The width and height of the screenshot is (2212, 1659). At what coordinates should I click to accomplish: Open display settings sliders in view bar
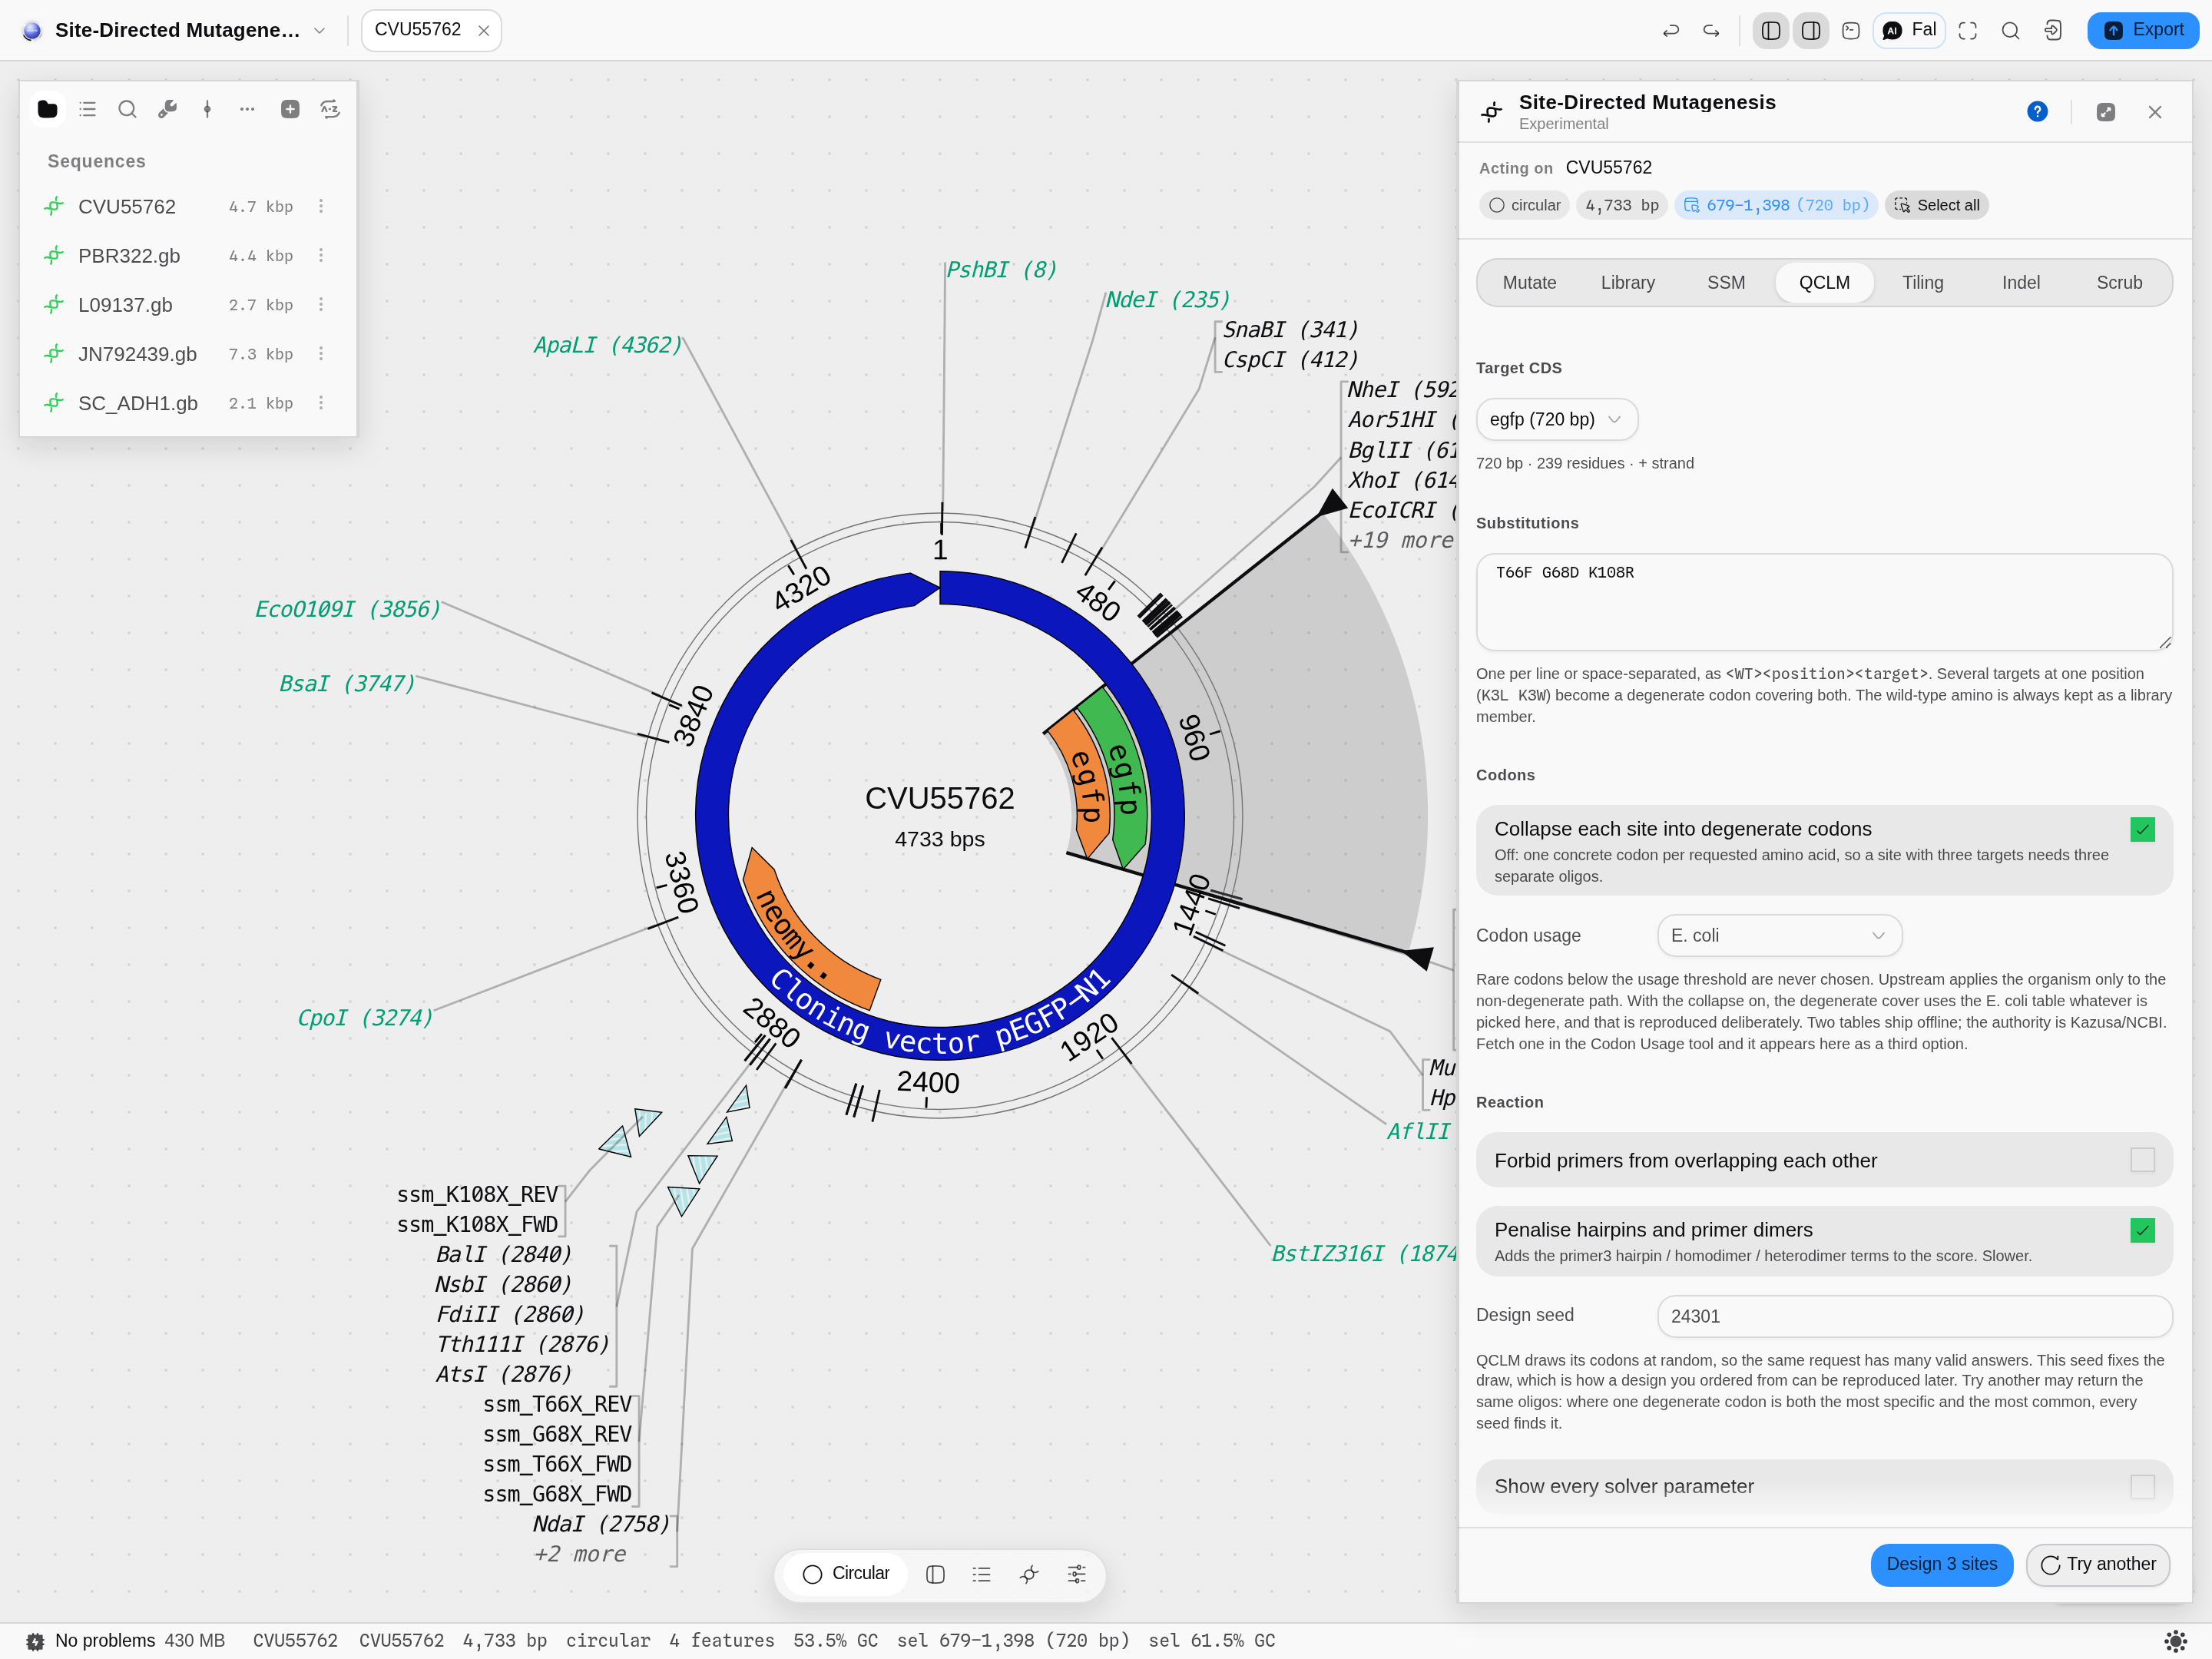click(x=1076, y=1574)
